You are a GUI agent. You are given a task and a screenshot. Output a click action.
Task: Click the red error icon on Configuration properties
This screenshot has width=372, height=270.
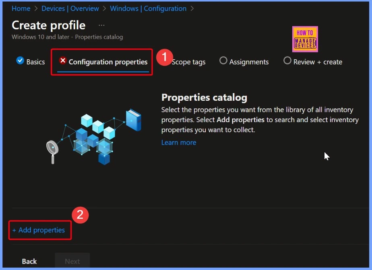click(63, 60)
